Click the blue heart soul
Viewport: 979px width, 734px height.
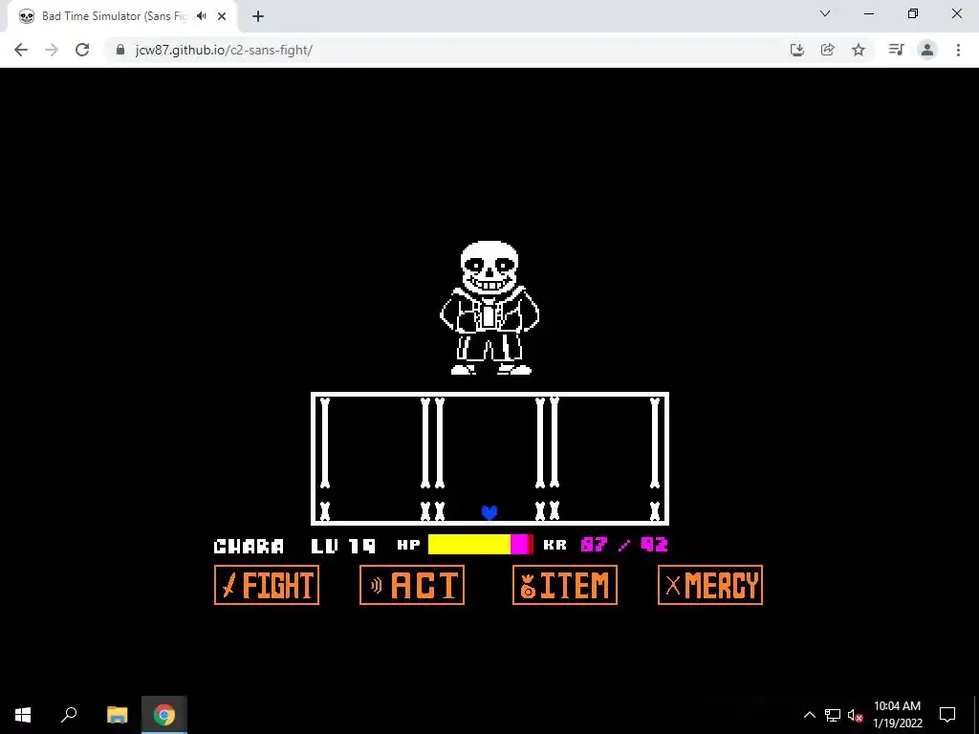pyautogui.click(x=489, y=512)
